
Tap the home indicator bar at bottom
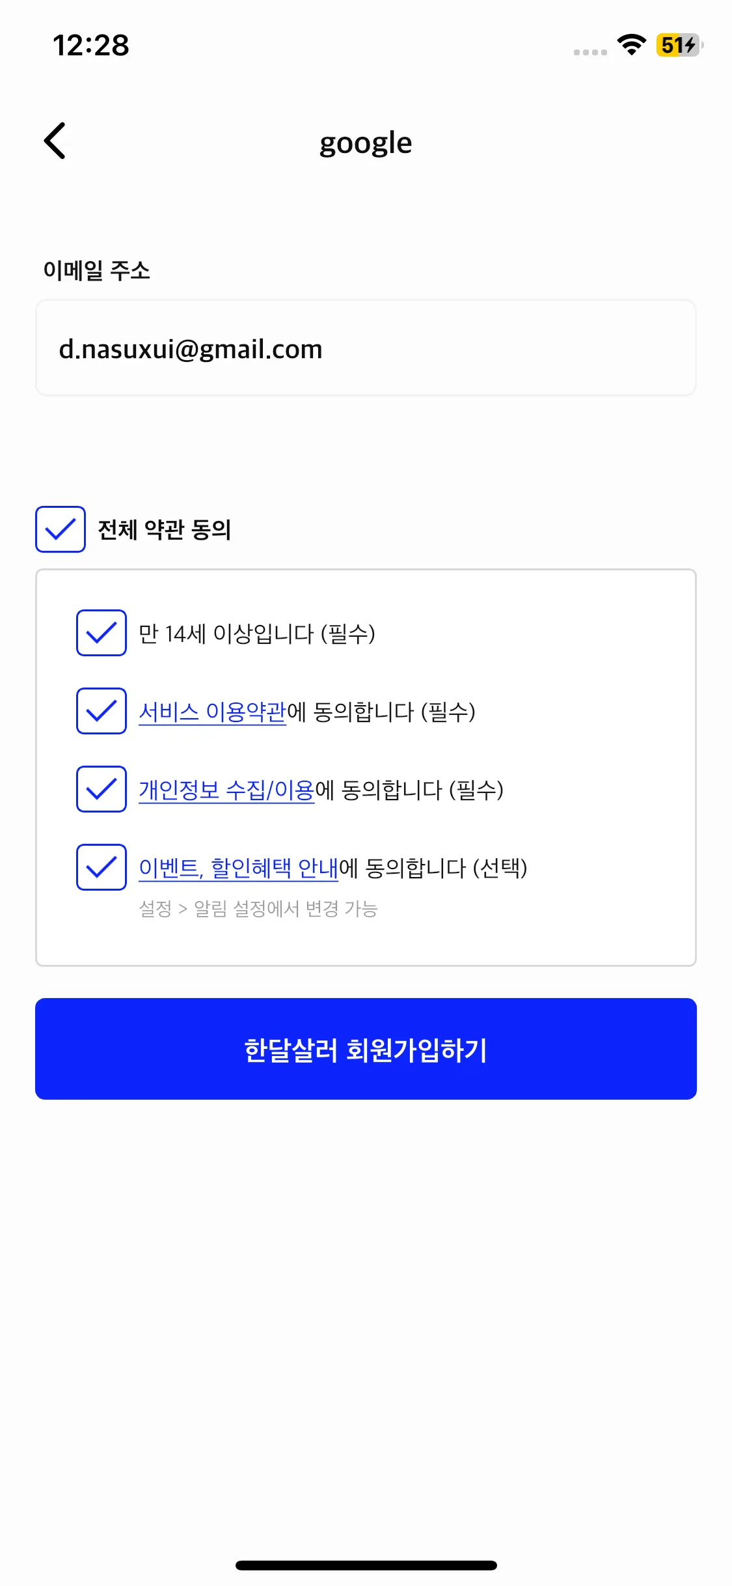click(366, 1565)
